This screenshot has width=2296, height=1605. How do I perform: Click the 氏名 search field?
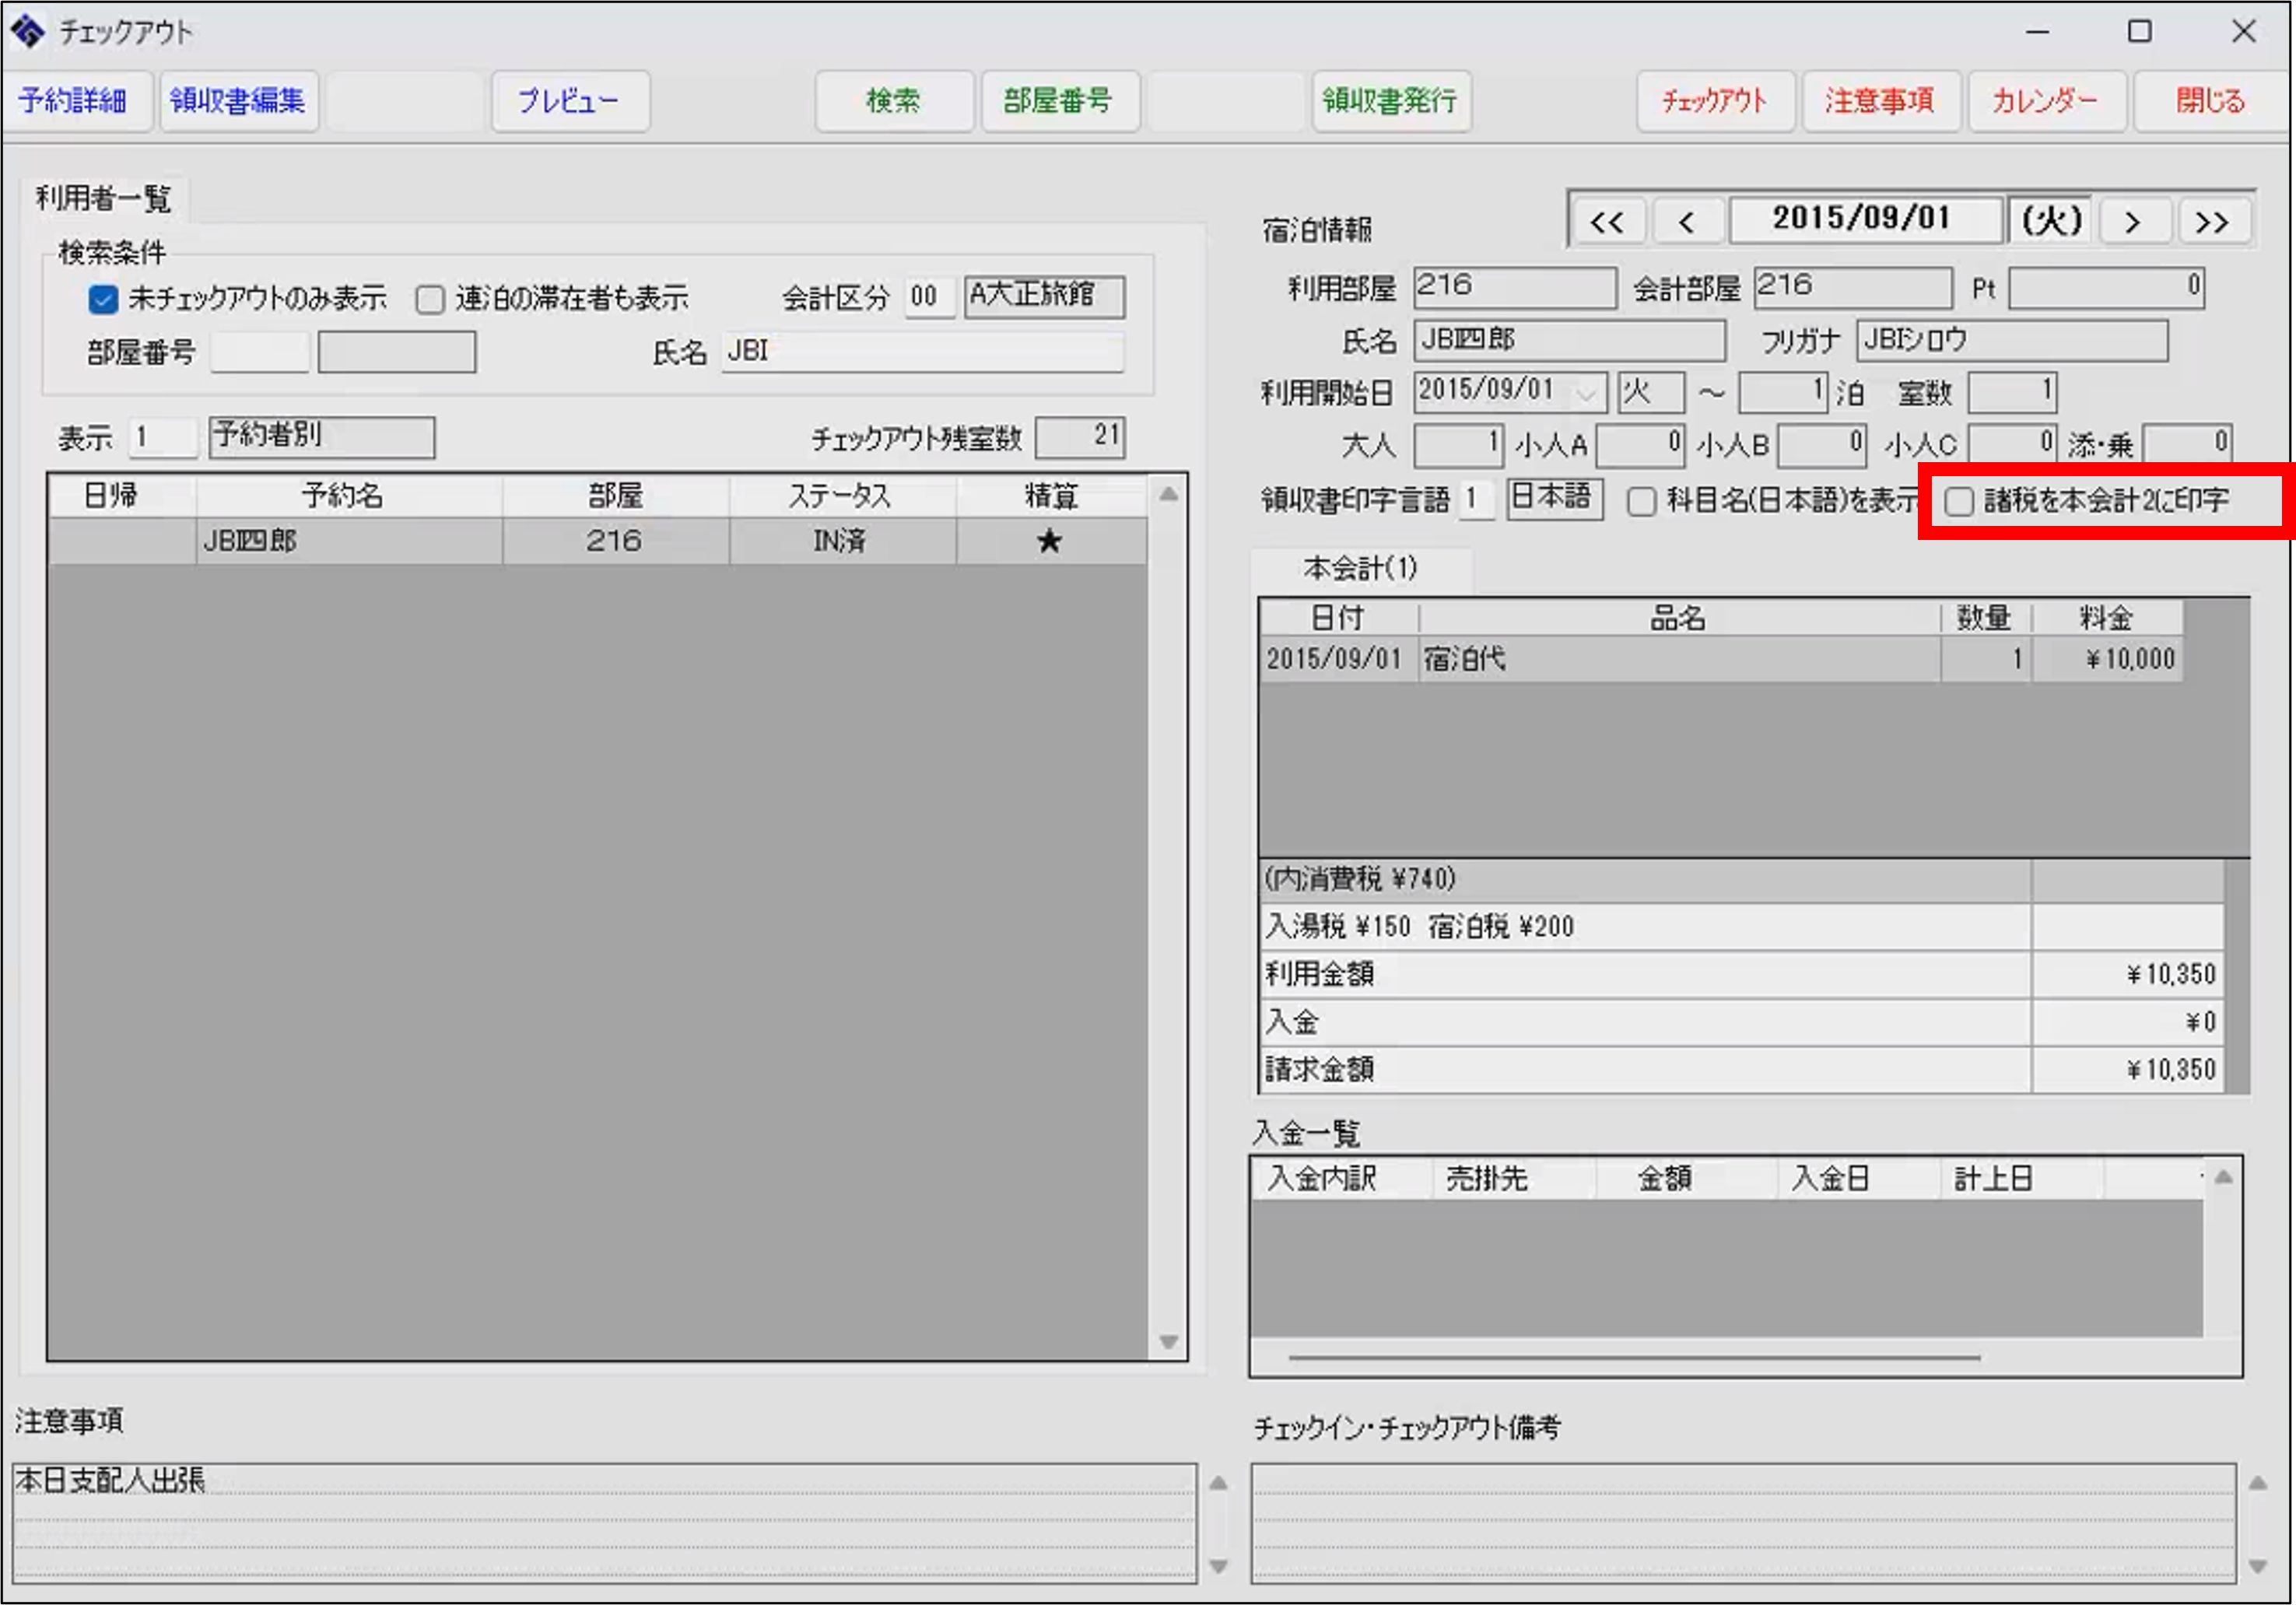click(922, 351)
